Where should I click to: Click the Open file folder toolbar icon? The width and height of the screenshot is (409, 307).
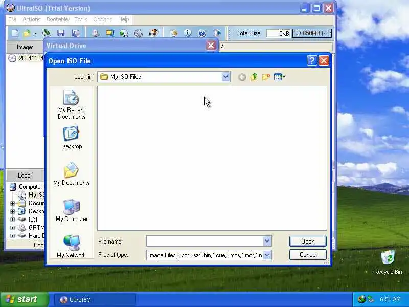click(27, 33)
